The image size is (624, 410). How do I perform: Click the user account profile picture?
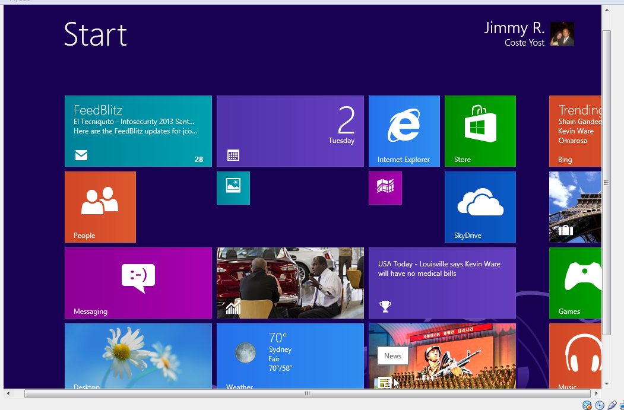point(562,34)
